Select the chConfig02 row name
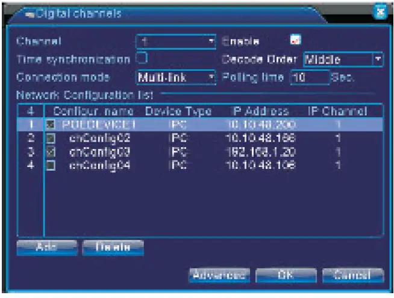This screenshot has height=298, width=394. [99, 139]
